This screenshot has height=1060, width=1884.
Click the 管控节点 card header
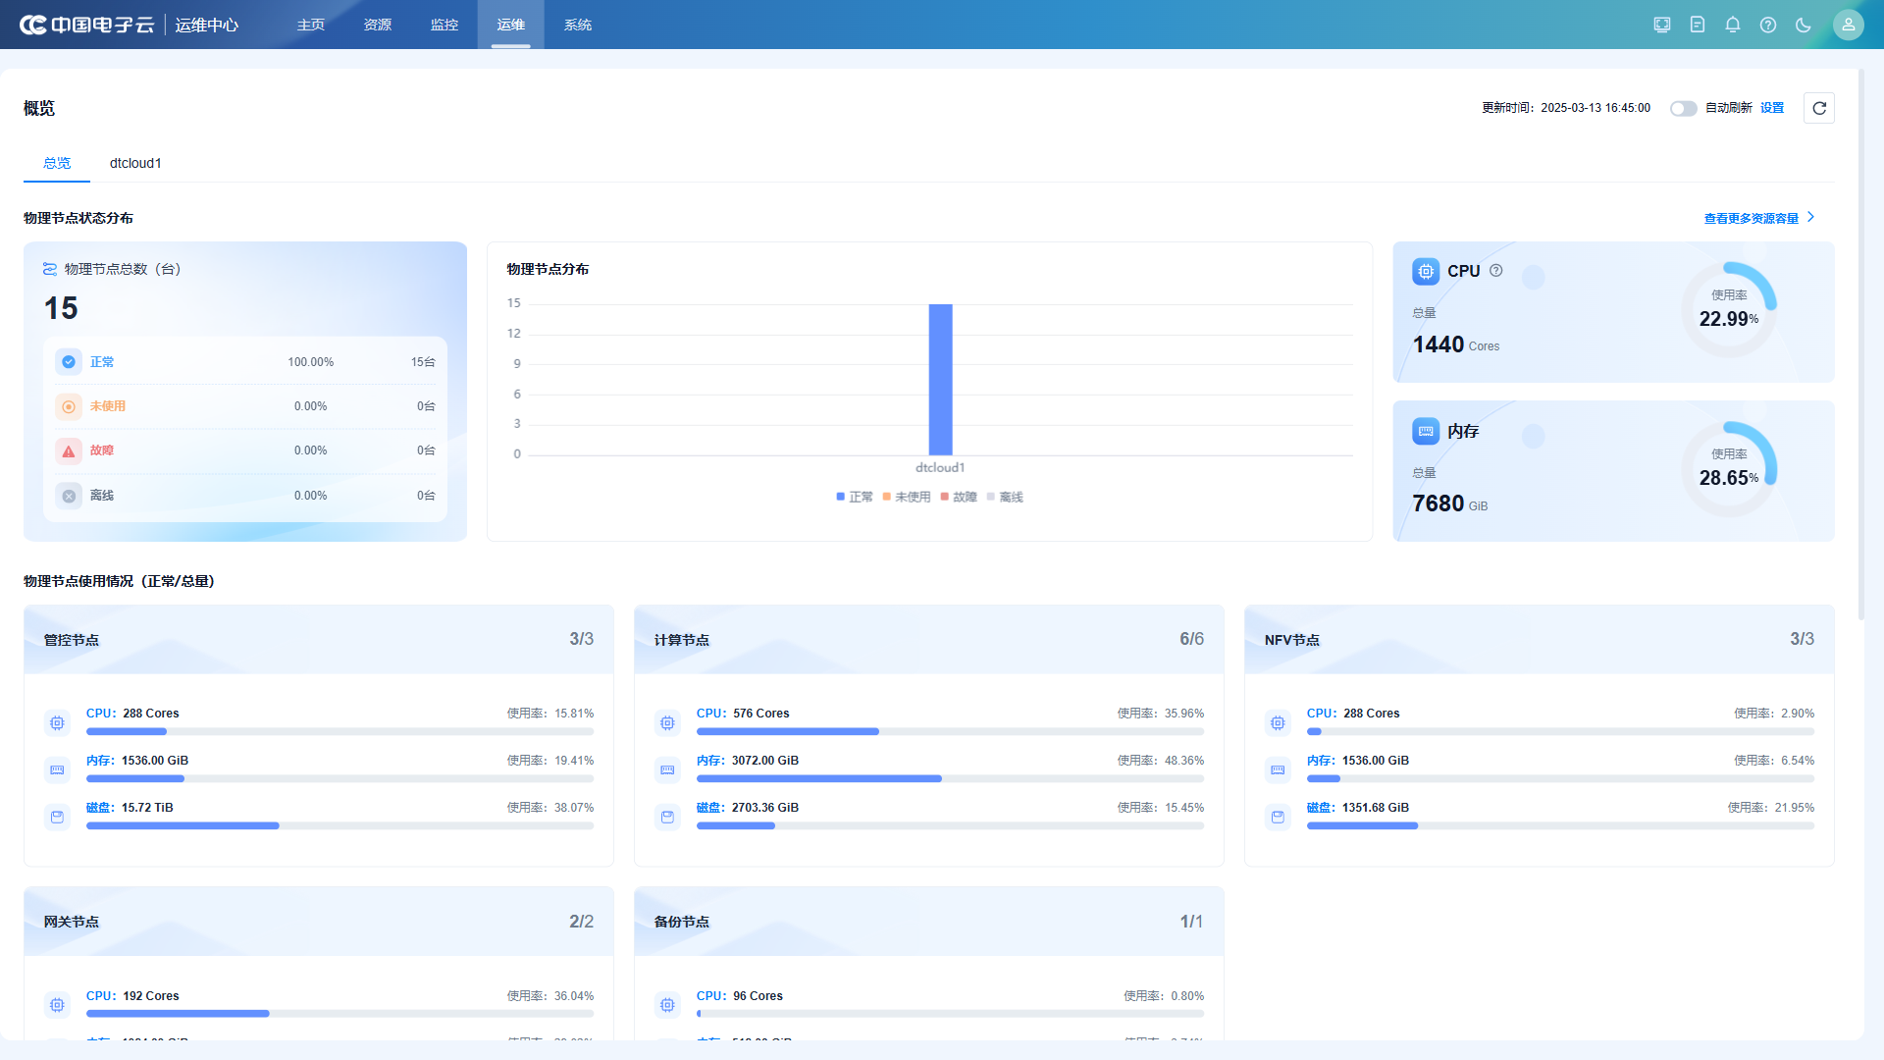319,640
